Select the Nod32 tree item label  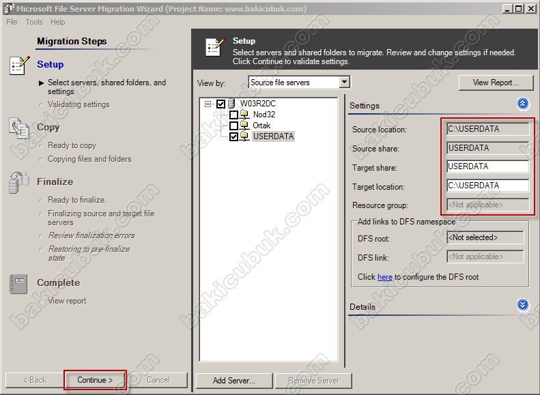[264, 115]
